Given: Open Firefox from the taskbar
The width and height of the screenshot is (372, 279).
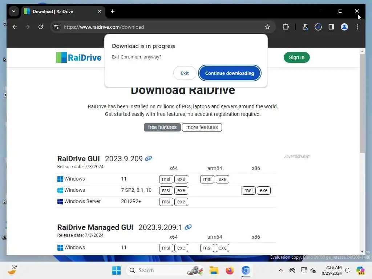Looking at the screenshot, I should [x=230, y=270].
